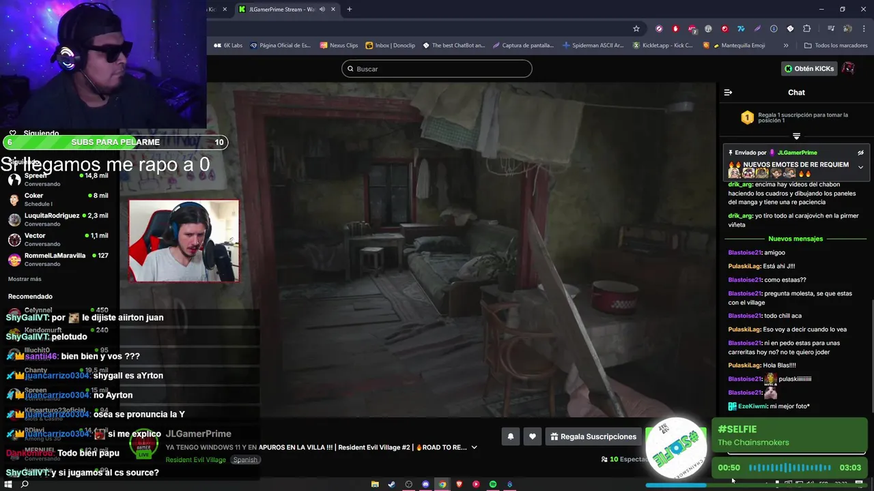Open Steam from the taskbar

(392, 484)
